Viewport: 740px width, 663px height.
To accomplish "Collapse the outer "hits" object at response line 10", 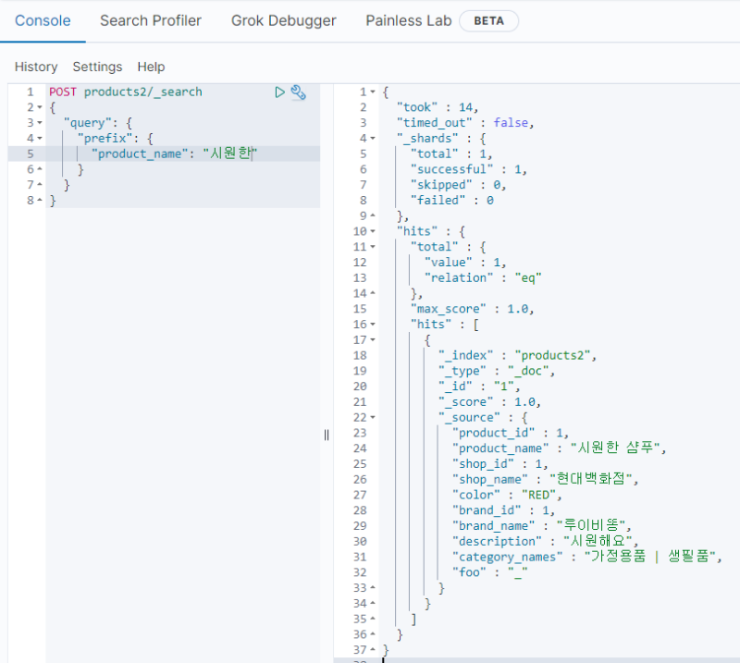I will (372, 231).
